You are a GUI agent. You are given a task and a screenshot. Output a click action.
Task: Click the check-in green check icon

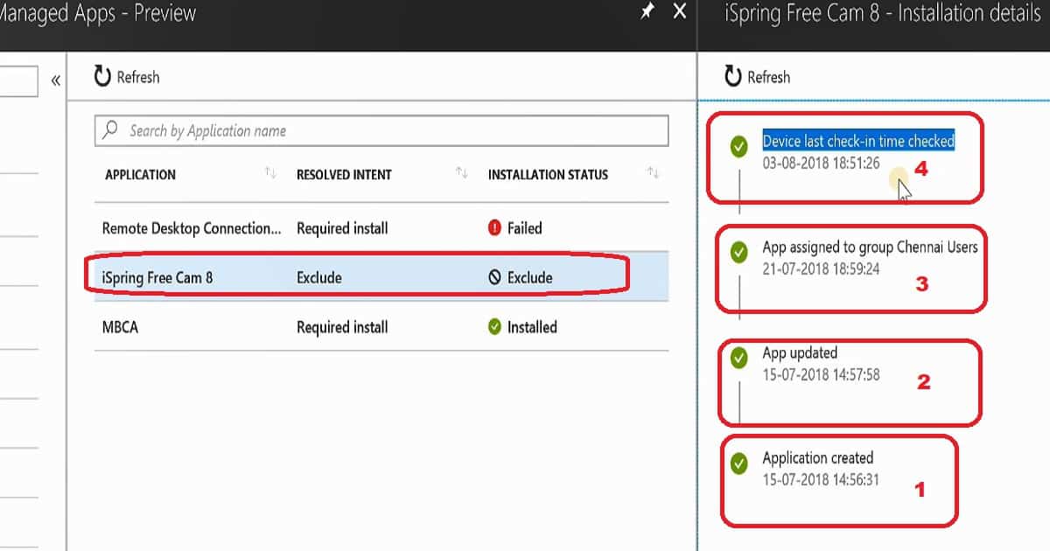click(739, 146)
